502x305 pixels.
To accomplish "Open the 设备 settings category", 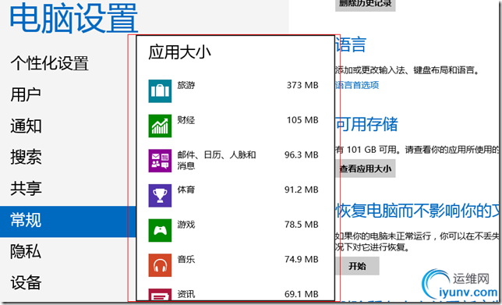I will [26, 283].
